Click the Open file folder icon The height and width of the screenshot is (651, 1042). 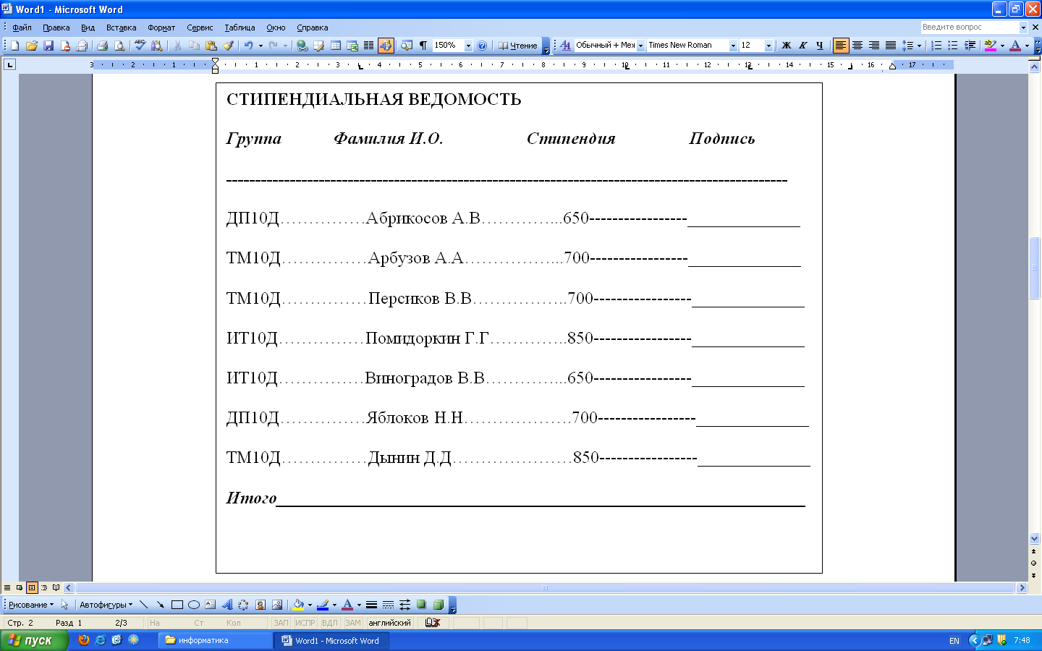(32, 46)
